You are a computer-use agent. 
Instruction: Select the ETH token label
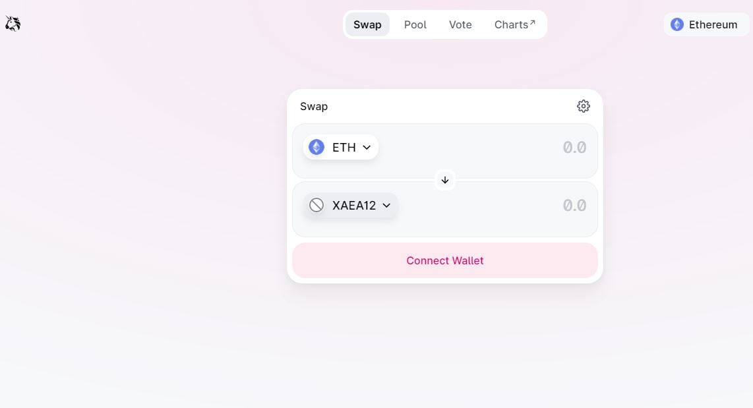tap(344, 148)
